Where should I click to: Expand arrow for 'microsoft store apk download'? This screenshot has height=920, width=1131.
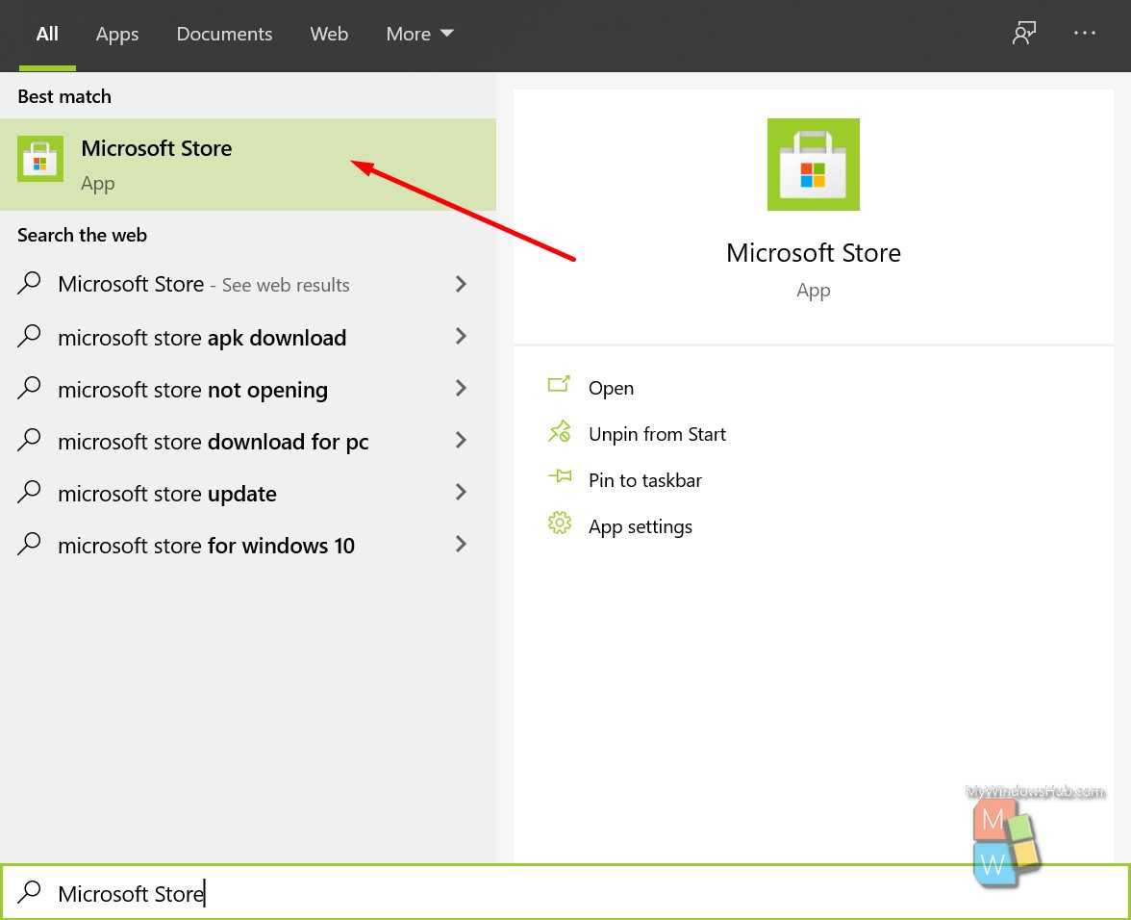point(461,337)
